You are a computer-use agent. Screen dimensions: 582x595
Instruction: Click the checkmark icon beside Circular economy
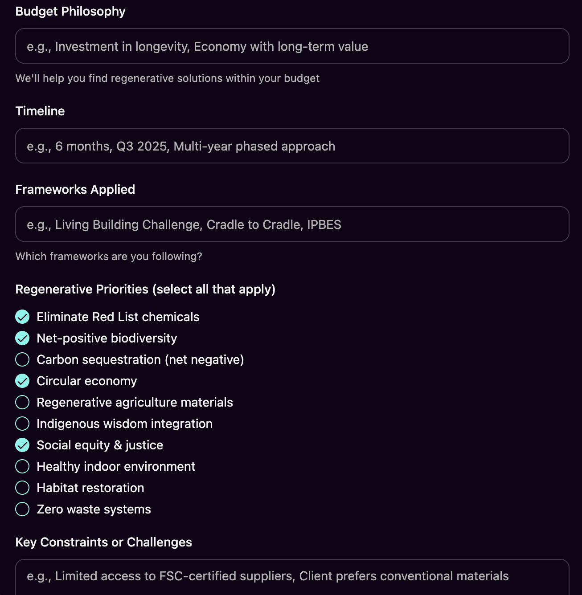22,381
